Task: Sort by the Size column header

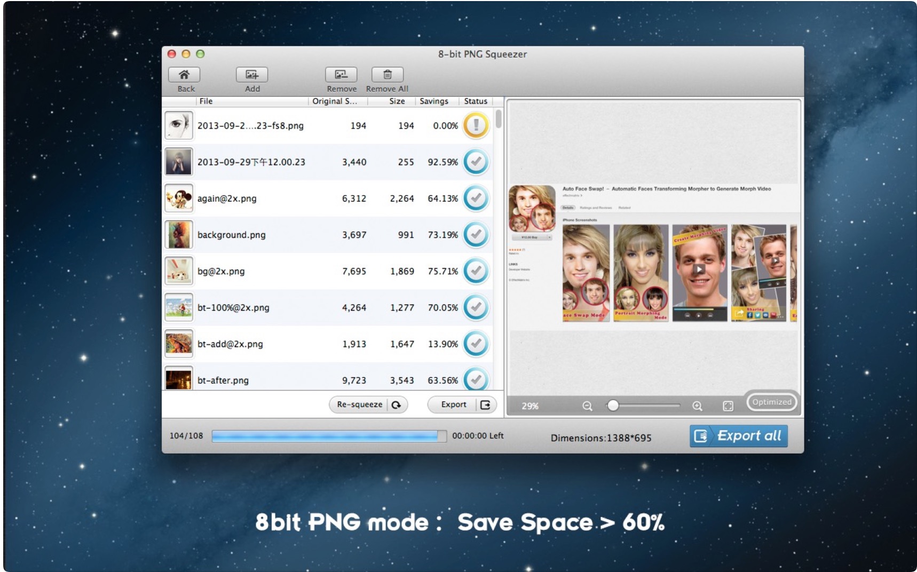Action: tap(397, 101)
